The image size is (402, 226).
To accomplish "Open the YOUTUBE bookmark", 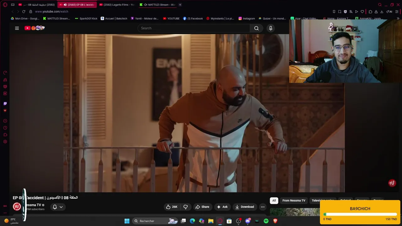I will click(x=171, y=19).
